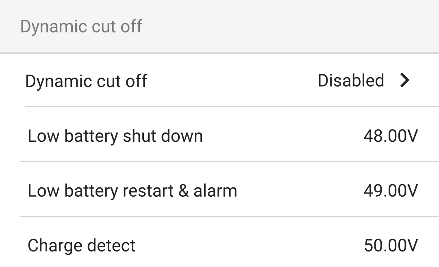This screenshot has width=439, height=267.
Task: Click the 50.00V charge detect value
Action: point(391,245)
